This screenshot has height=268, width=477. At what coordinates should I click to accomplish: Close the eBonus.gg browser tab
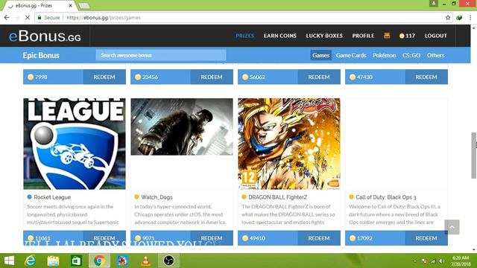[71, 5]
